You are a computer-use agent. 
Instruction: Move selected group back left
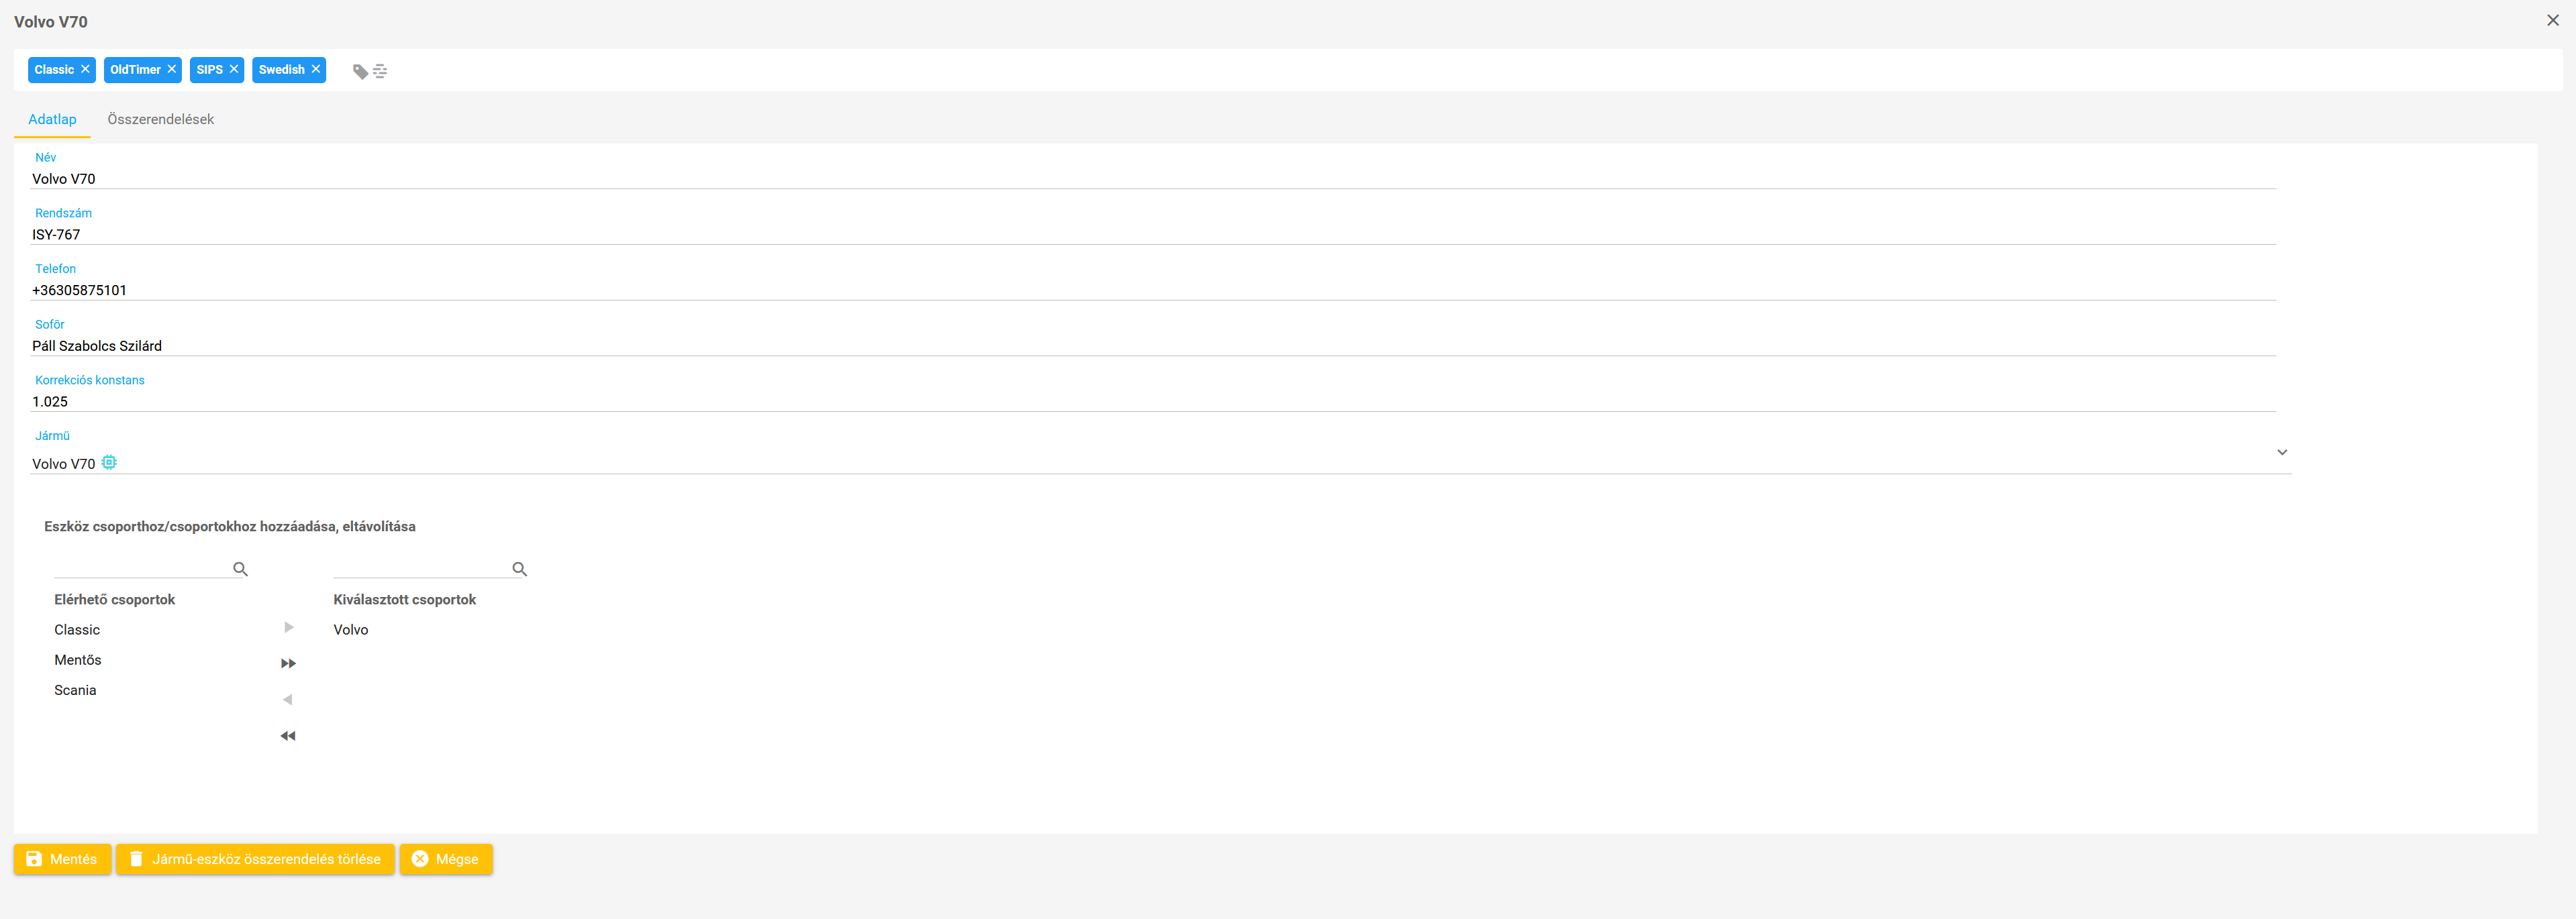coord(288,699)
